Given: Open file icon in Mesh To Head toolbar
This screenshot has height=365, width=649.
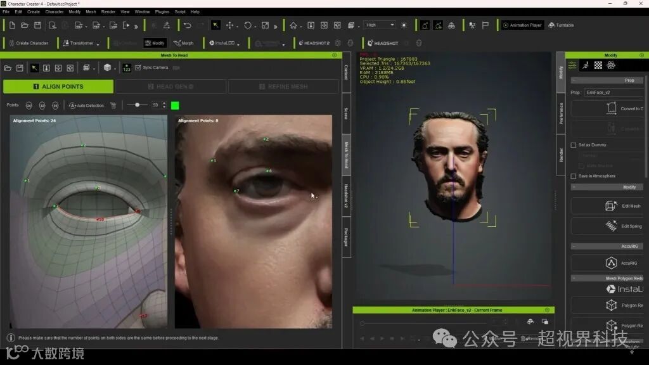Looking at the screenshot, I should pos(8,68).
